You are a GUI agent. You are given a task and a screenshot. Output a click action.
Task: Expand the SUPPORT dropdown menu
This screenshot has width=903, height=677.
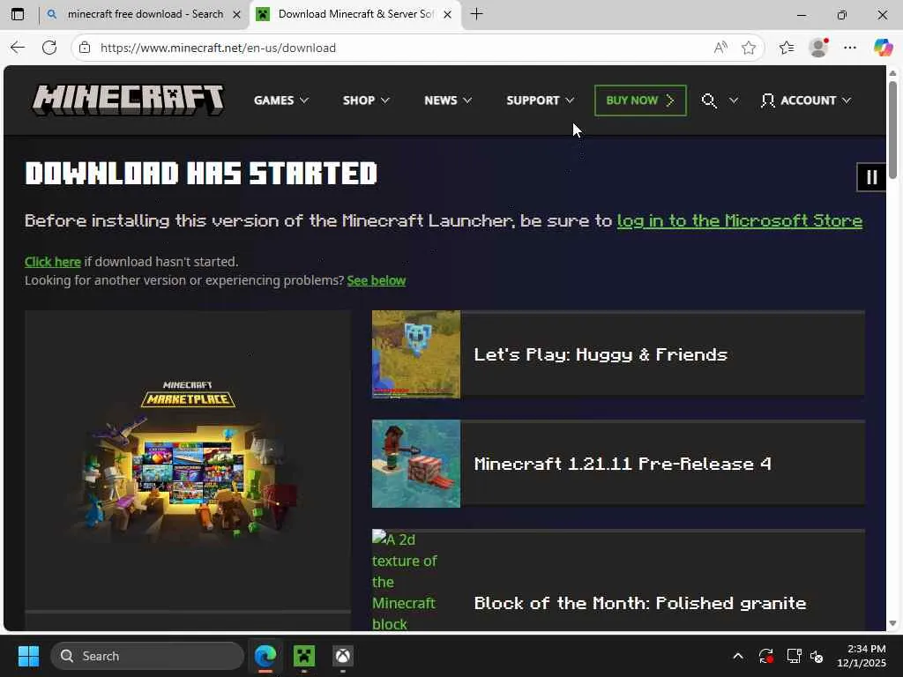click(541, 100)
